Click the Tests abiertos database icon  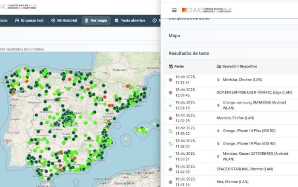[117, 20]
